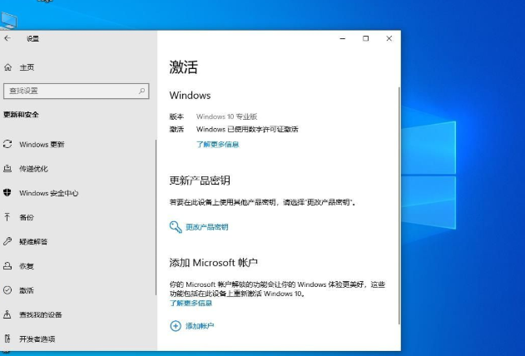This screenshot has width=525, height=356.
Task: Select 激活 activation sidebar item
Action: pos(27,290)
